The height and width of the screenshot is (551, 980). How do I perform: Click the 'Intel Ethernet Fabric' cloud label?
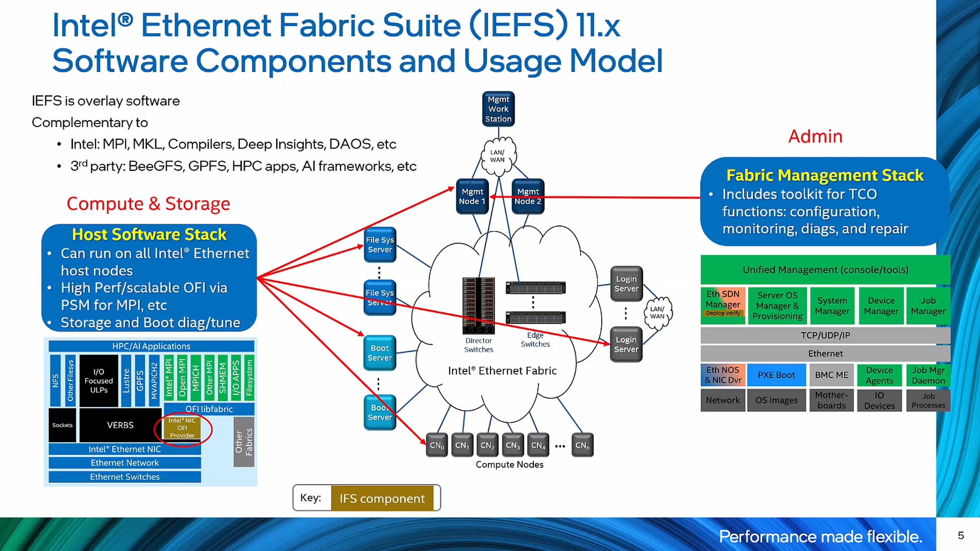pos(502,371)
